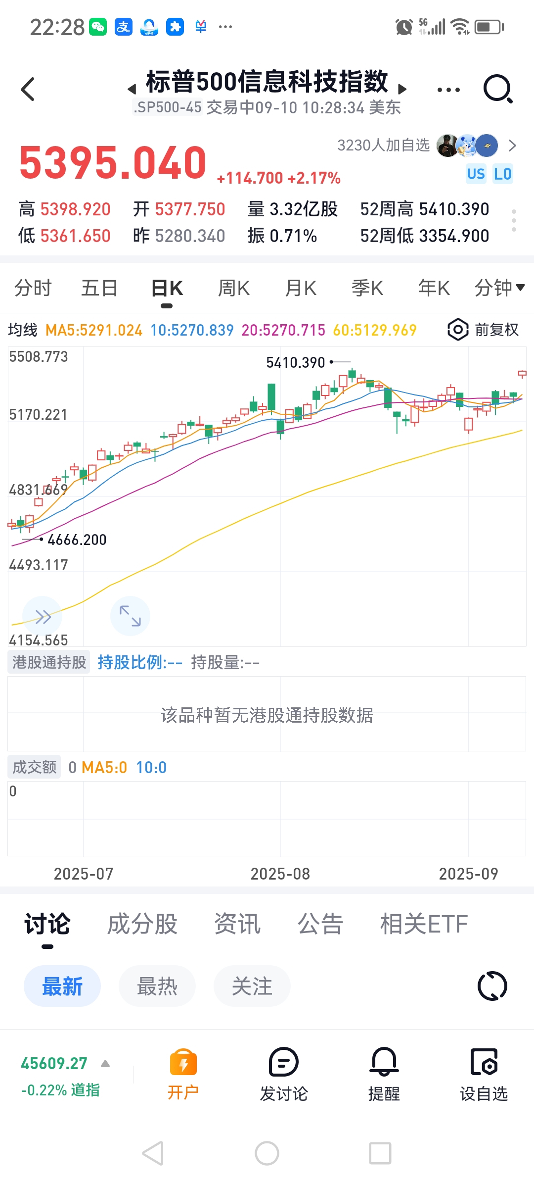Refresh discussions with circular arrow icon
Viewport: 534px width, 1182px height.
tap(492, 986)
